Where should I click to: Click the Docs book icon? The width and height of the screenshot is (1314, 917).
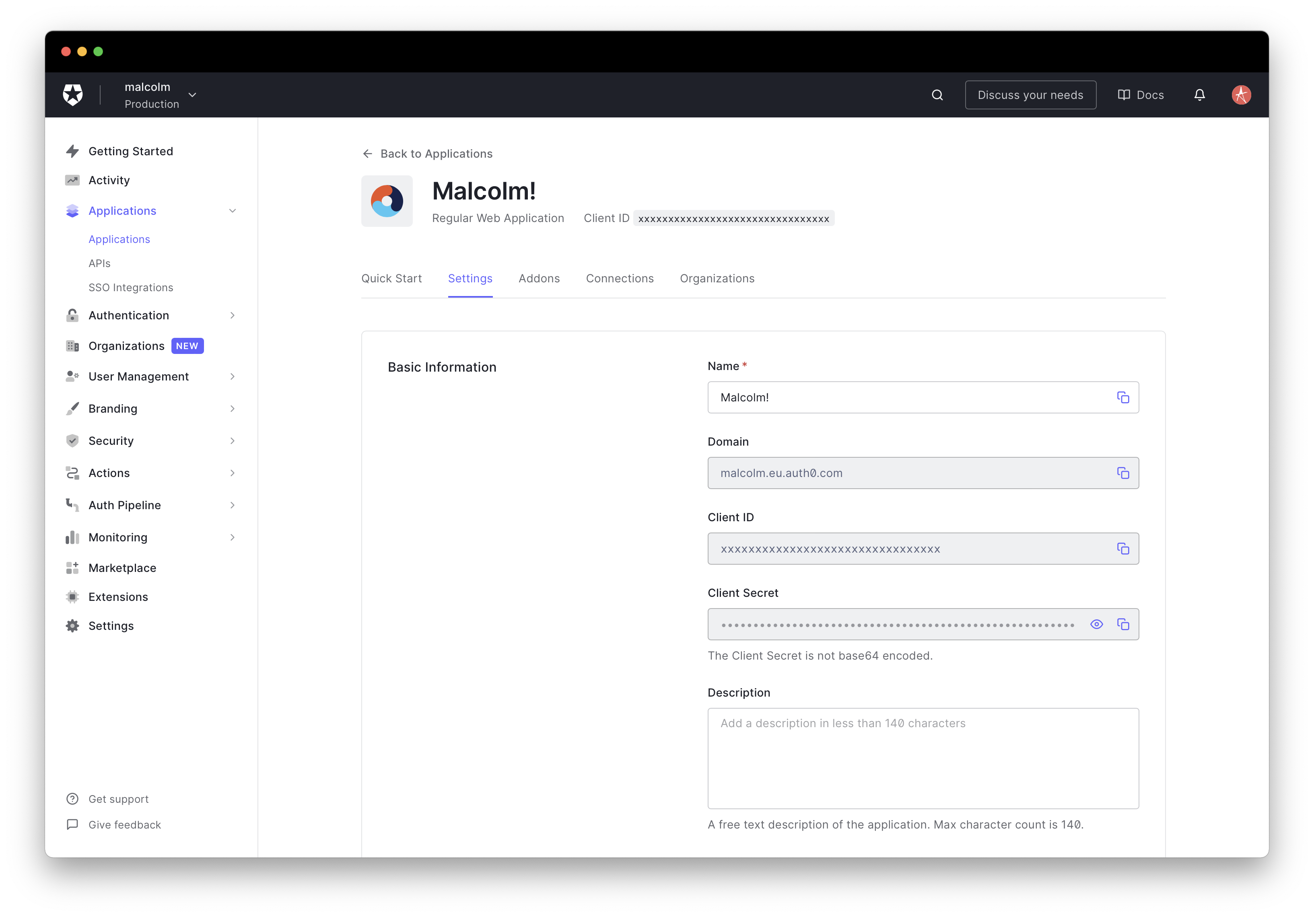[1123, 95]
